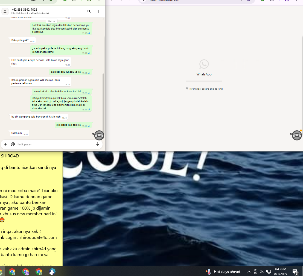Select message 'Belum pernah ngerasain WD soalnya'
Image resolution: width=303 pixels, height=276 pixels.
point(40,82)
